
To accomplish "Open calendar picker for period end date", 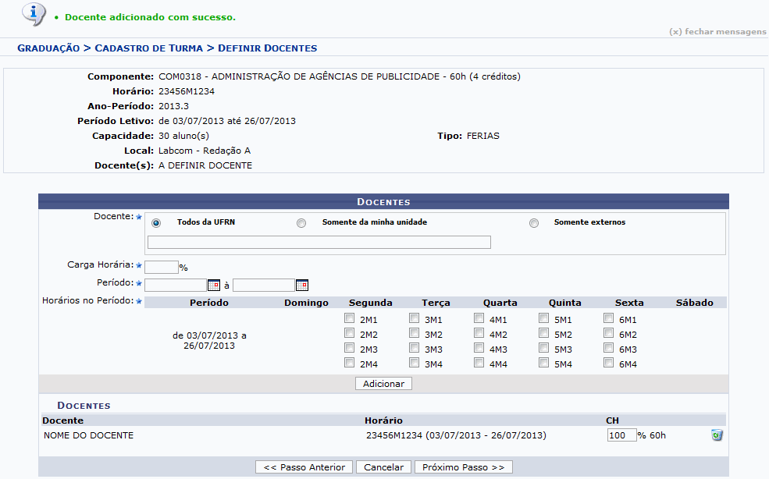I will pos(301,286).
